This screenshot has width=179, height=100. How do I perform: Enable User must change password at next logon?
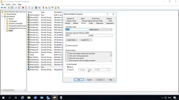click(x=68, y=53)
